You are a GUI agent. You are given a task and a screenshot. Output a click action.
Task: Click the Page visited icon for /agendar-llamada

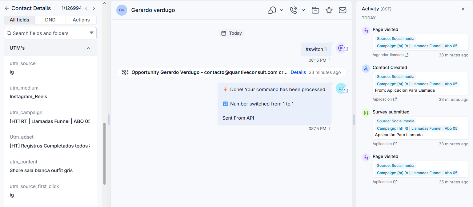[x=366, y=30]
